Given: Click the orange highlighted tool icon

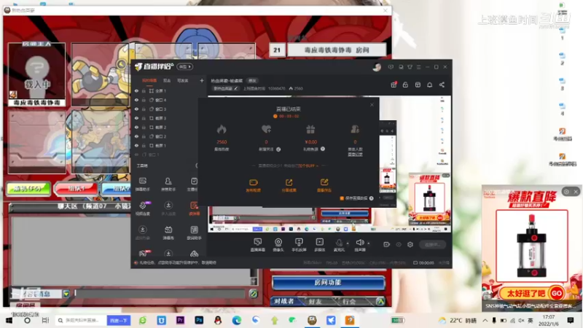Looking at the screenshot, I should click(x=194, y=206).
